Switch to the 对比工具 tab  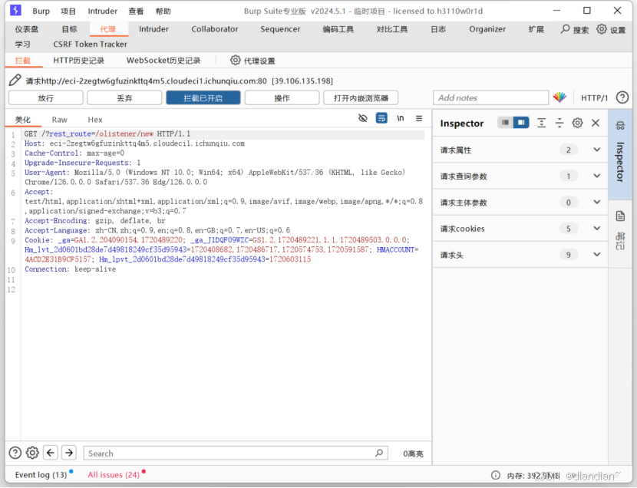(x=392, y=29)
